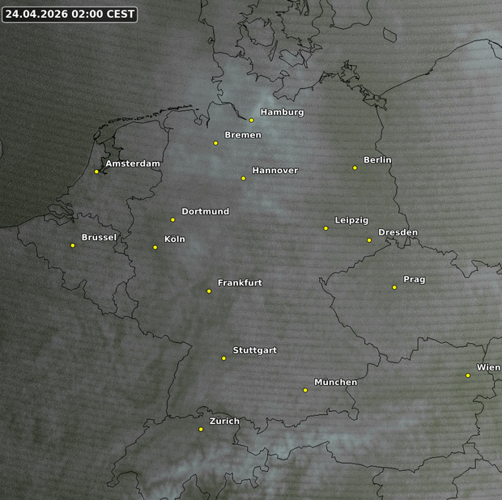Click the Stuttgart yellow location dot
This screenshot has height=500, width=502.
(x=223, y=358)
